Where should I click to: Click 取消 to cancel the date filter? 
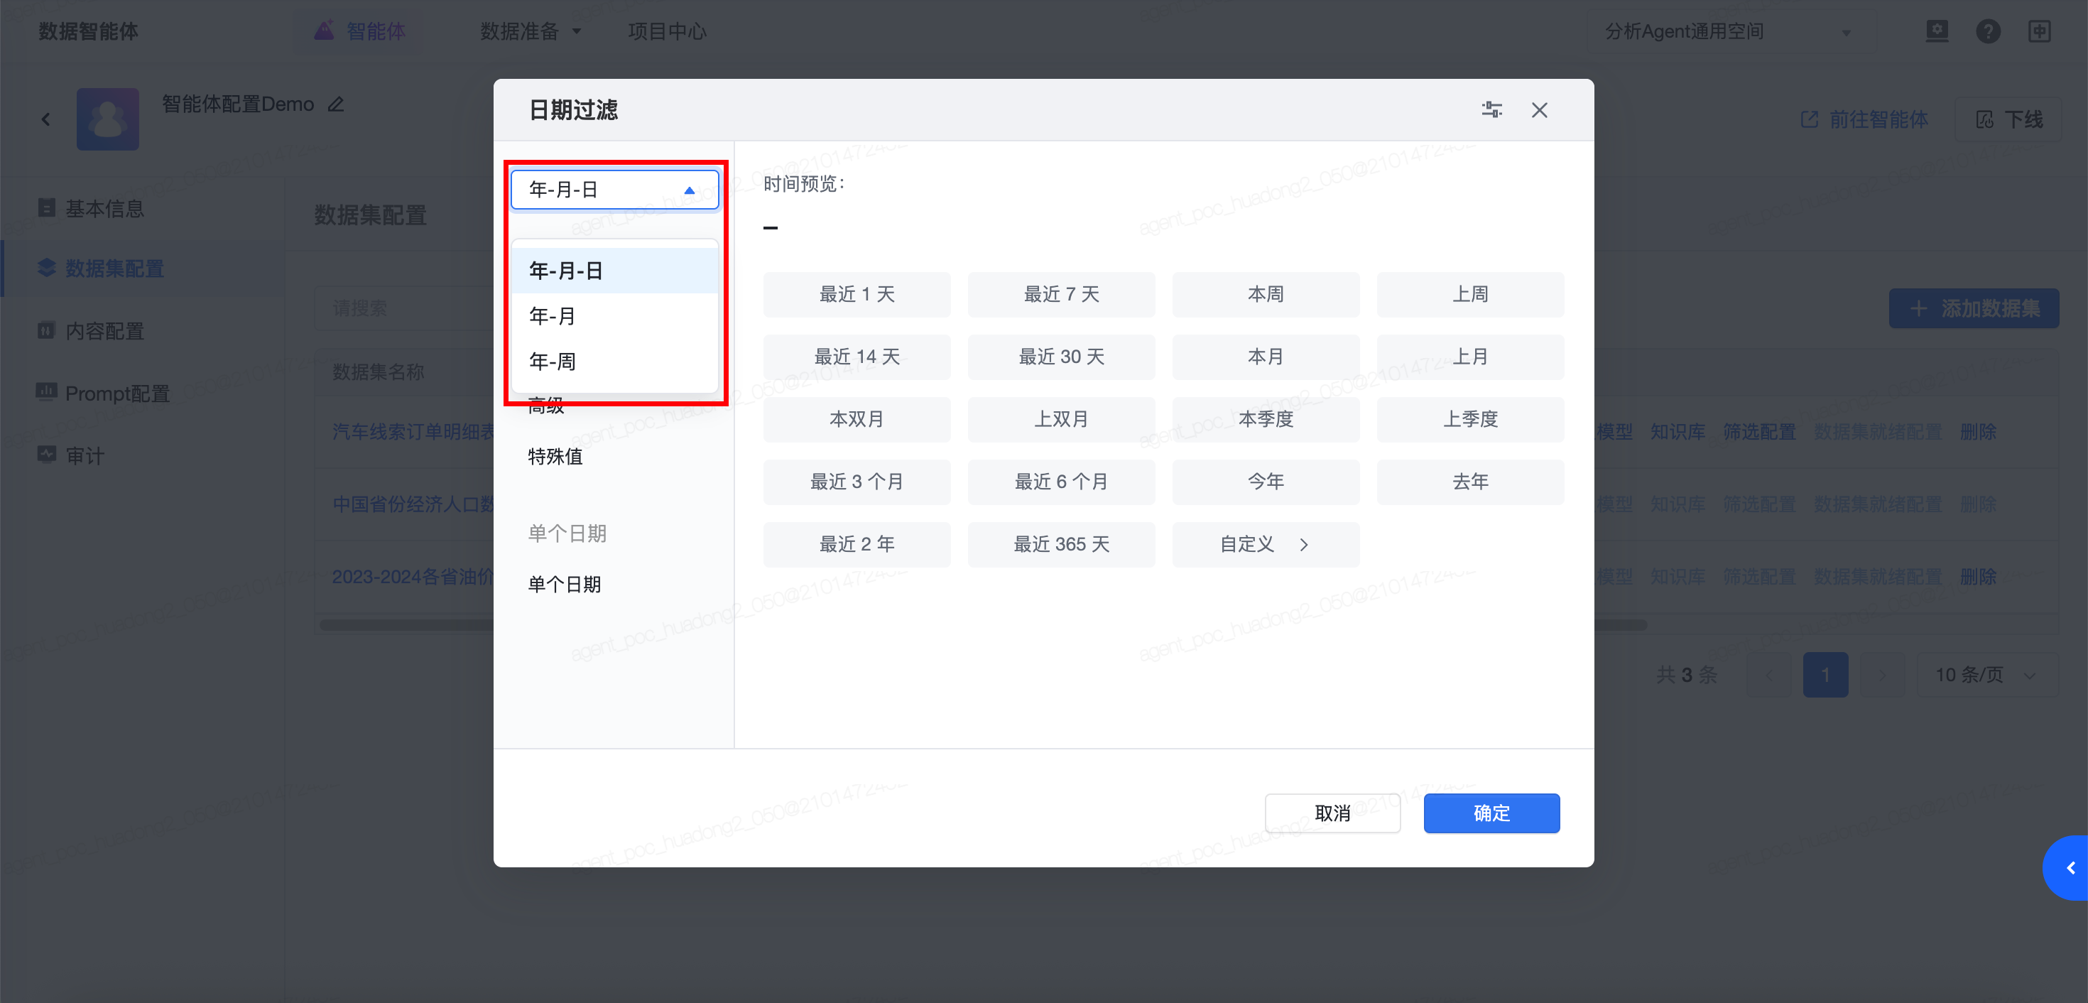(x=1332, y=813)
